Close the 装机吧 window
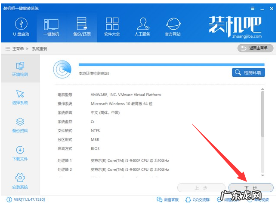Viewport: 278px width, 208px height. pos(272,9)
